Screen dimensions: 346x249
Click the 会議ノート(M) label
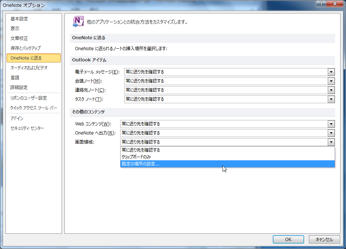point(89,81)
